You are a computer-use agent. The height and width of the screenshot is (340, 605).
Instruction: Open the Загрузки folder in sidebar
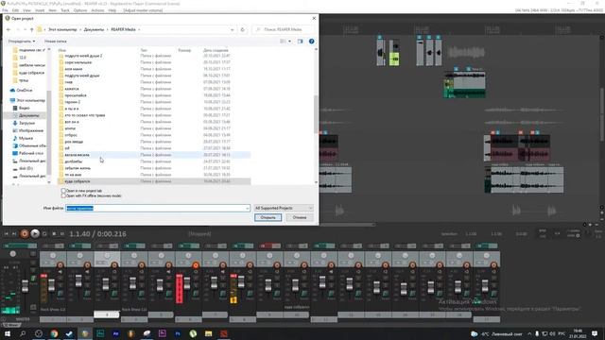pyautogui.click(x=26, y=123)
